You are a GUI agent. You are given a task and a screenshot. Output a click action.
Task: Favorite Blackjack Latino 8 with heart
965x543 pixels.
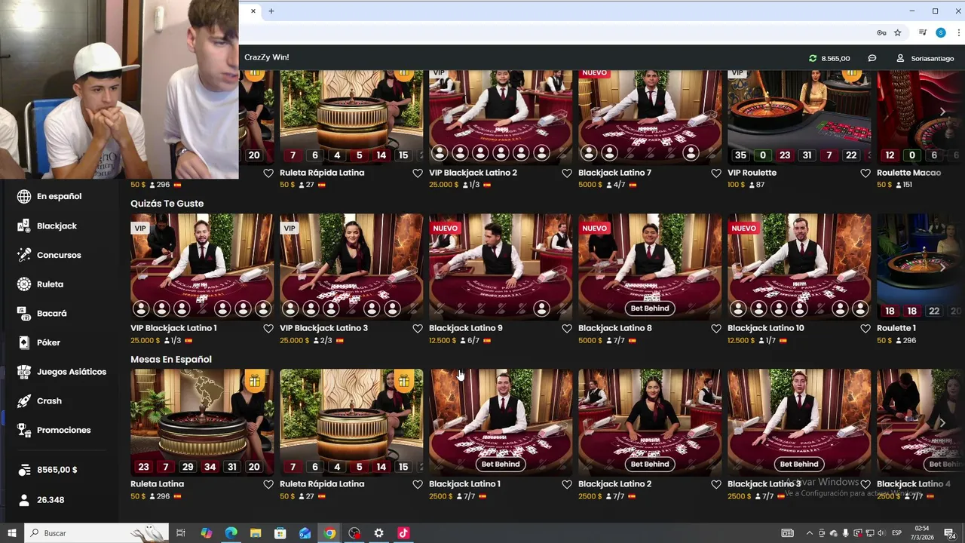point(716,329)
